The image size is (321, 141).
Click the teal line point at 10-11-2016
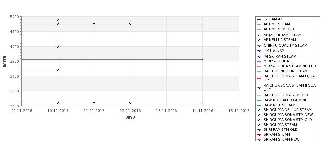tap(58, 47)
